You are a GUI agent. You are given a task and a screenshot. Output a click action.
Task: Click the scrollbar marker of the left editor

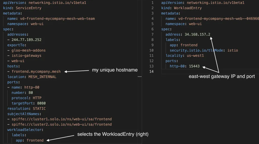tap(140, 77)
